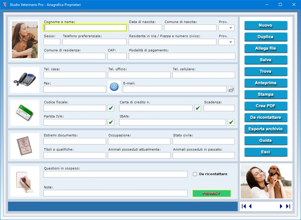Click the Partita IVA field
Screen dimensions: 301x220
(x=75, y=122)
